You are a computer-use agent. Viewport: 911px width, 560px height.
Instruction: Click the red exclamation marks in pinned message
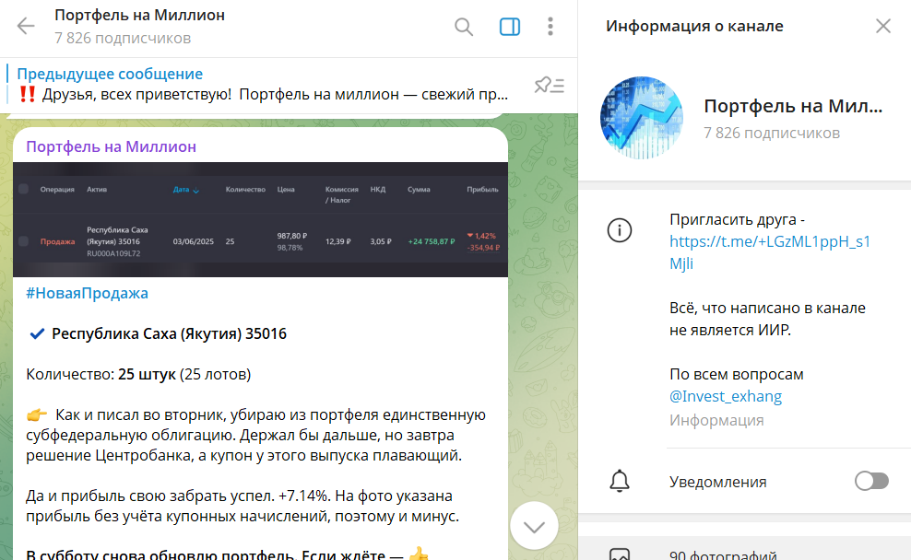click(27, 94)
